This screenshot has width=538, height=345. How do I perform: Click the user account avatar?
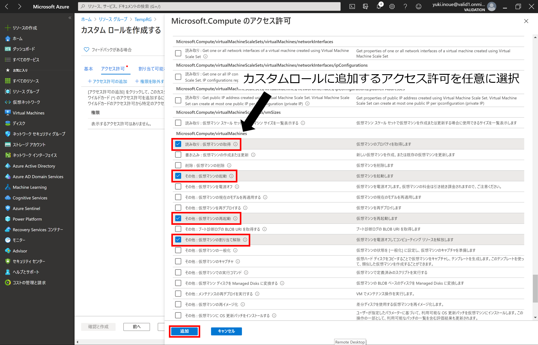[492, 6]
